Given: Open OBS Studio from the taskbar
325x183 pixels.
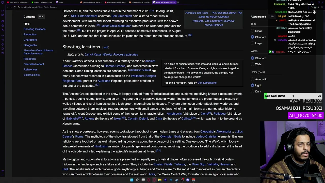Looking at the screenshot, I should coord(182,180).
